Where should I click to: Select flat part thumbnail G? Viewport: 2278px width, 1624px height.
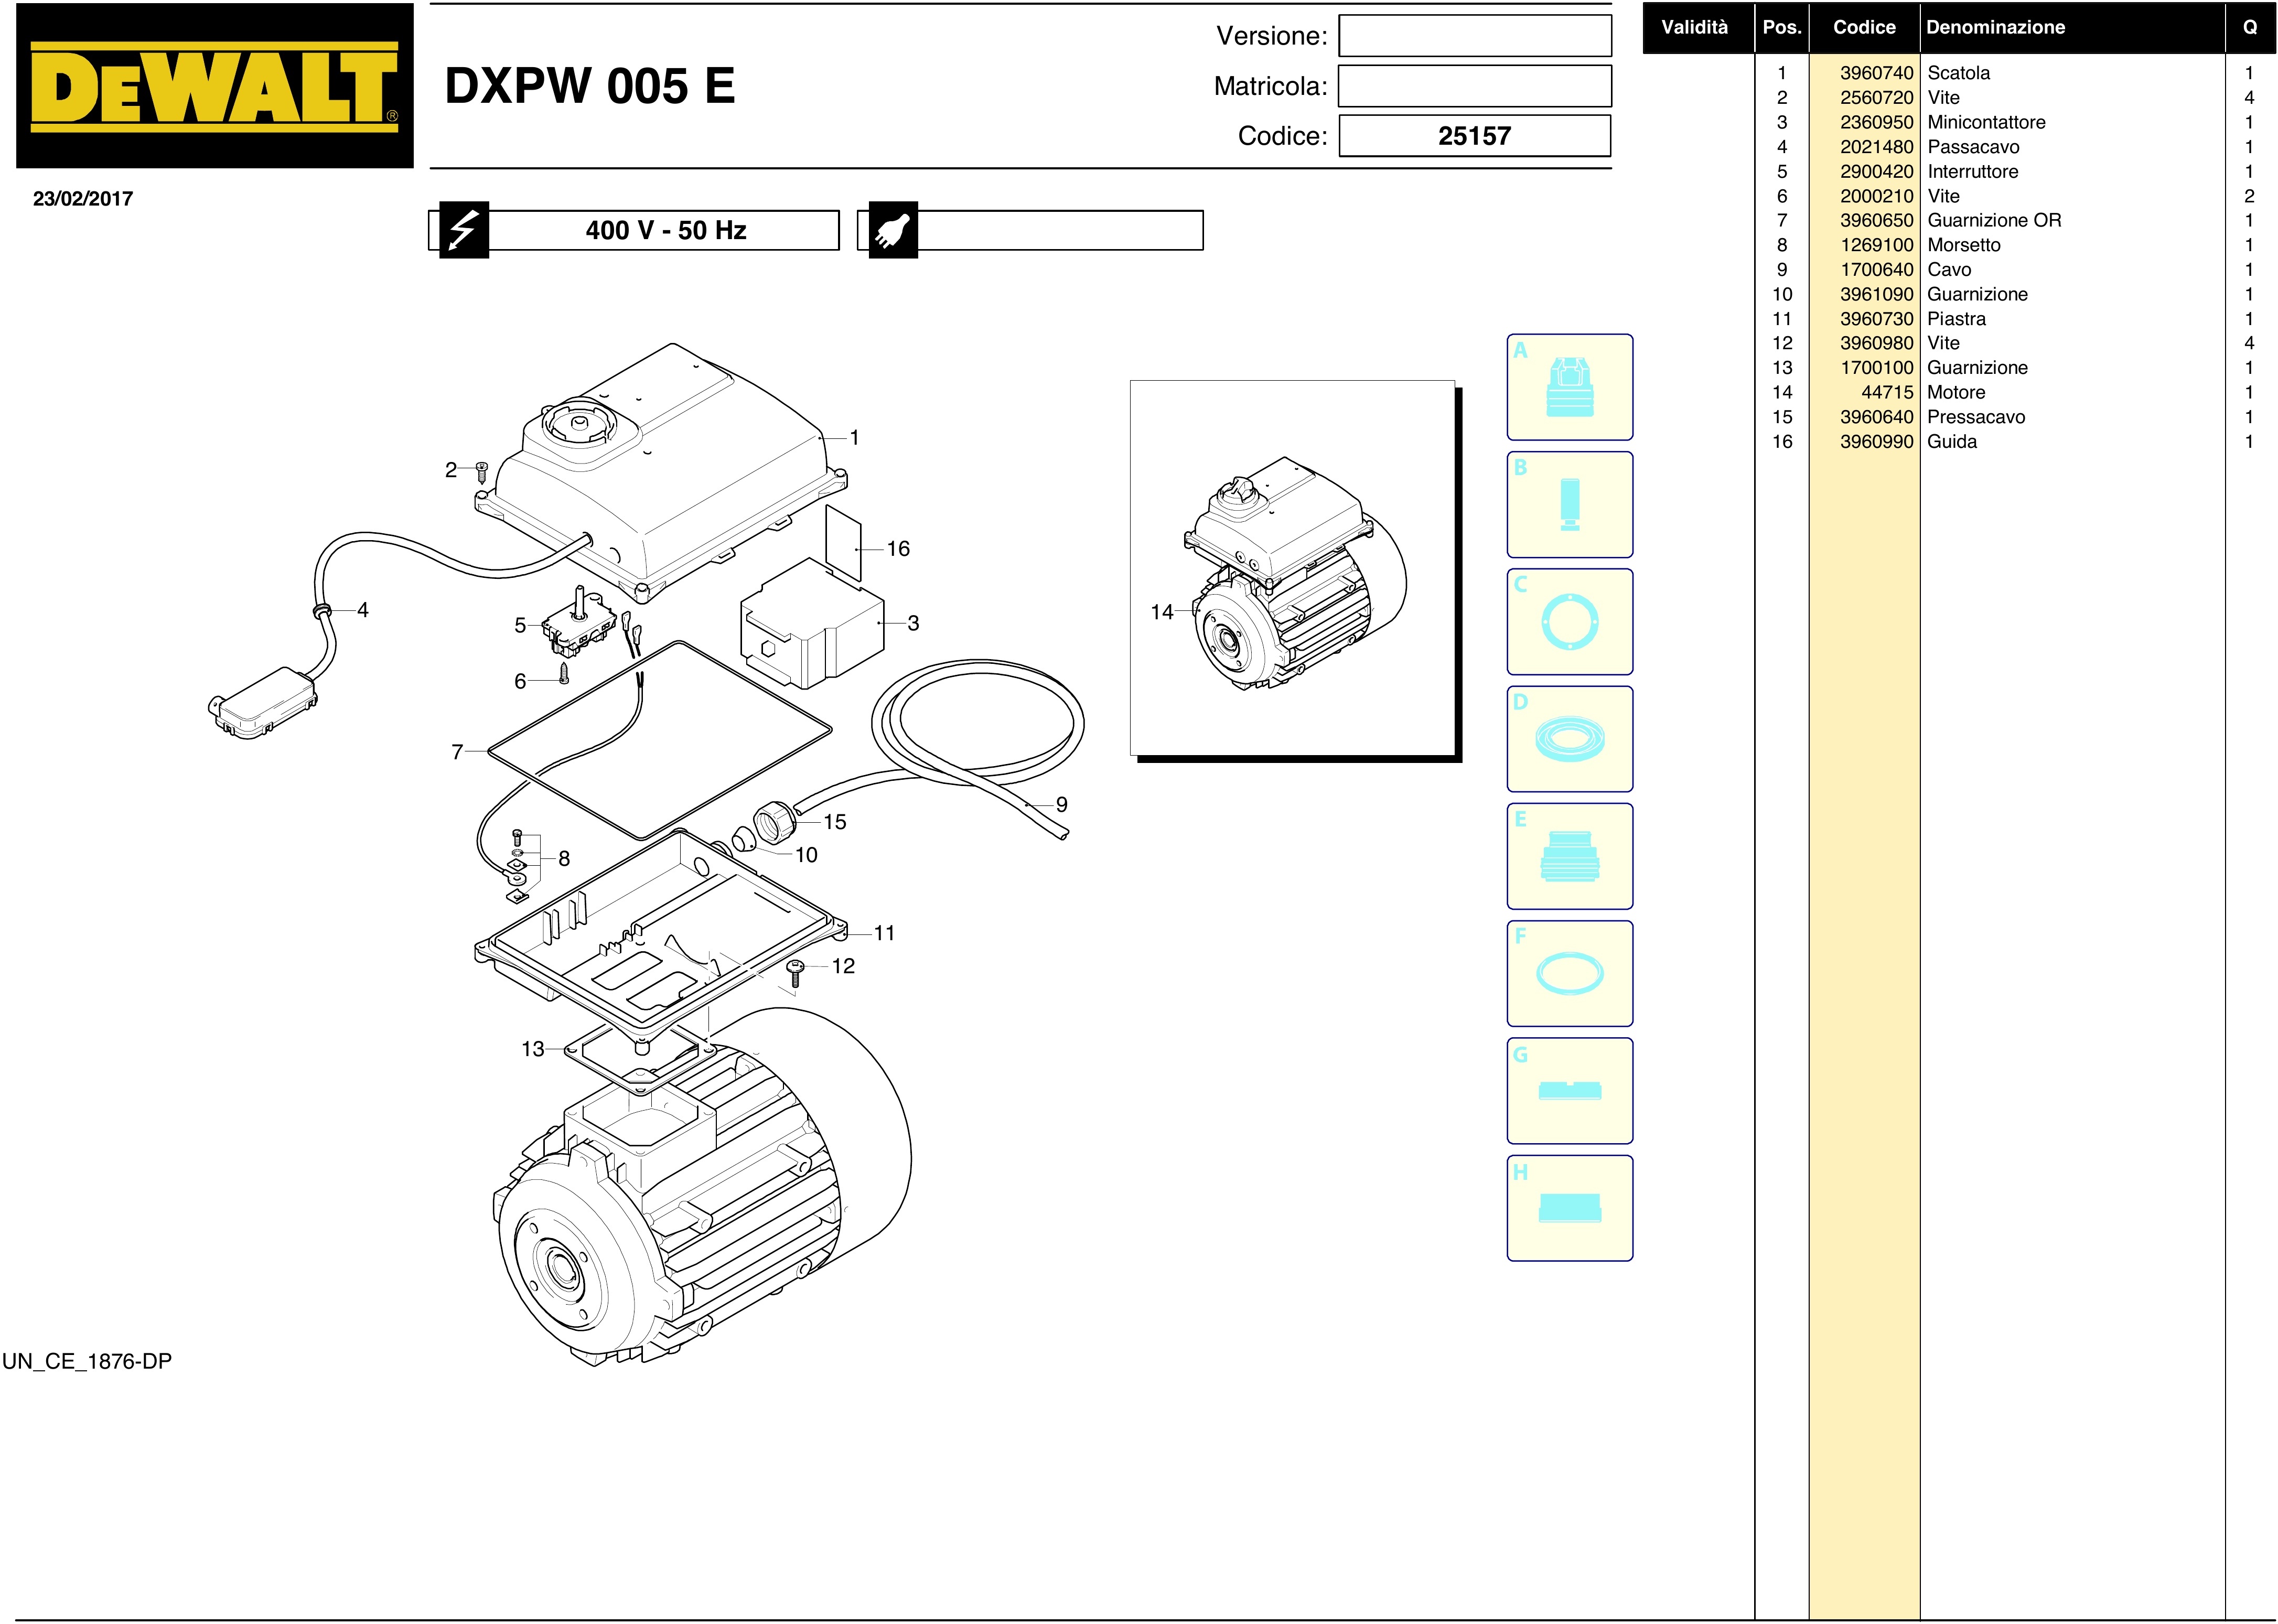1569,1090
